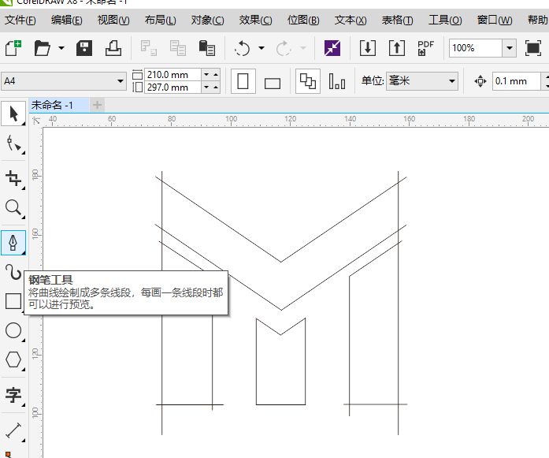Click the Print icon
Image resolution: width=549 pixels, height=458 pixels.
pyautogui.click(x=113, y=49)
